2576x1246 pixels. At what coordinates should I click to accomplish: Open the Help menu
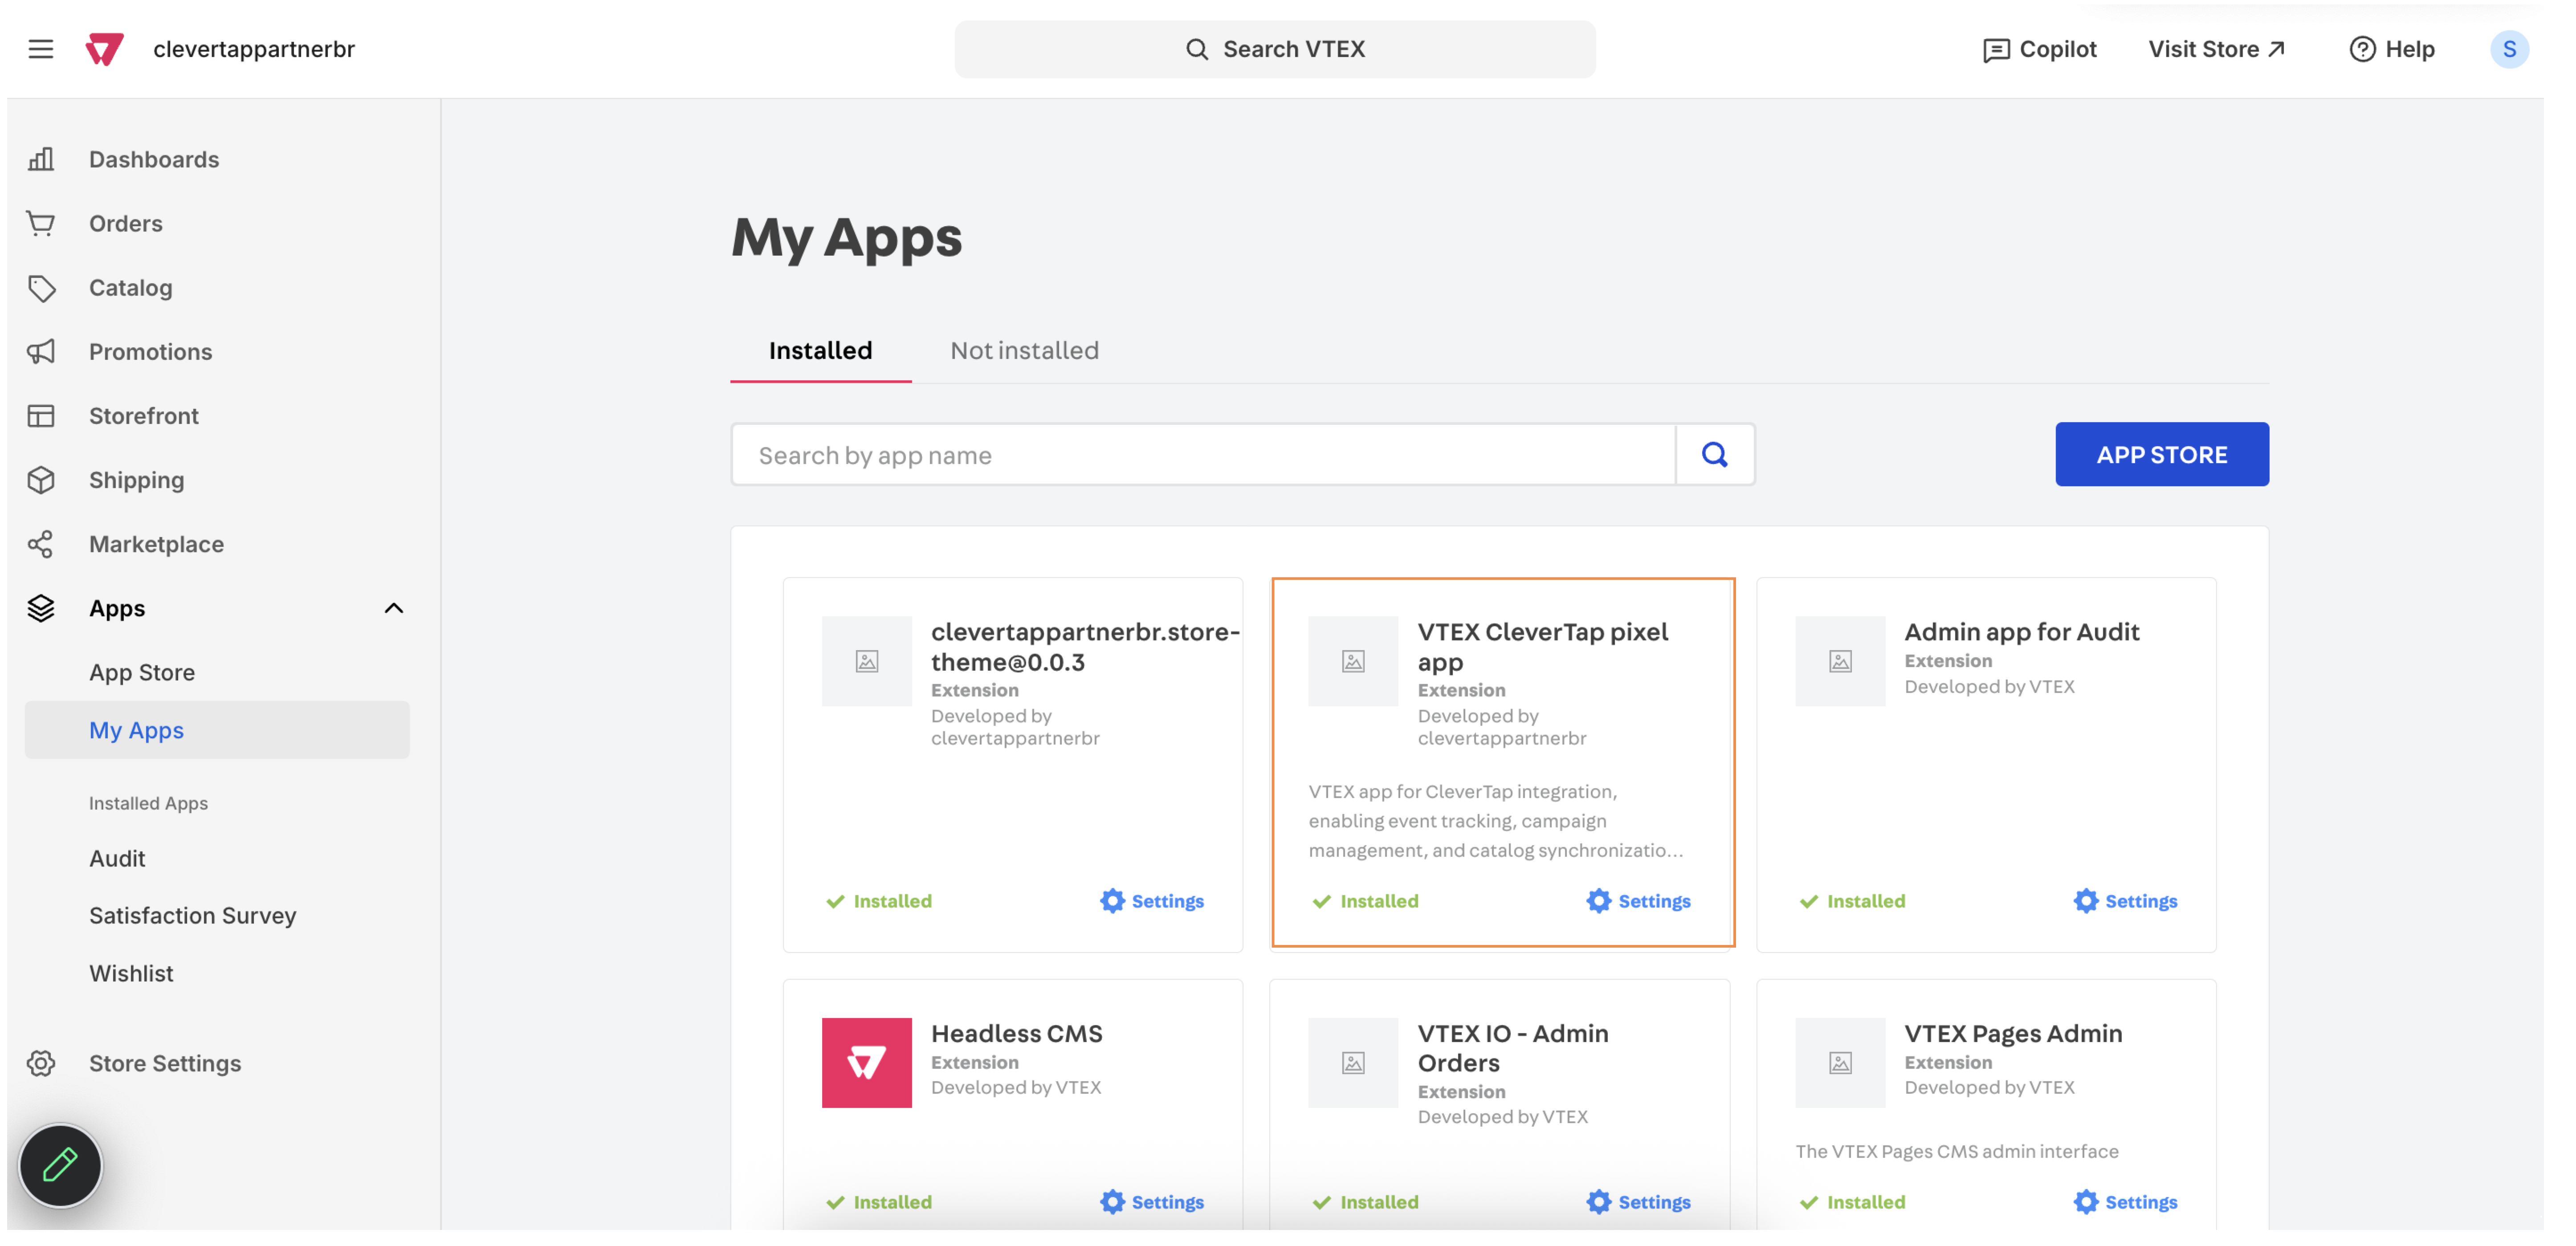click(2392, 49)
